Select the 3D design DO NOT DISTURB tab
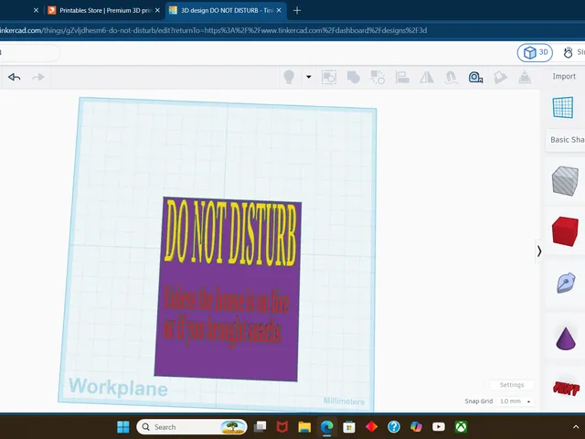The image size is (585, 439). [222, 10]
